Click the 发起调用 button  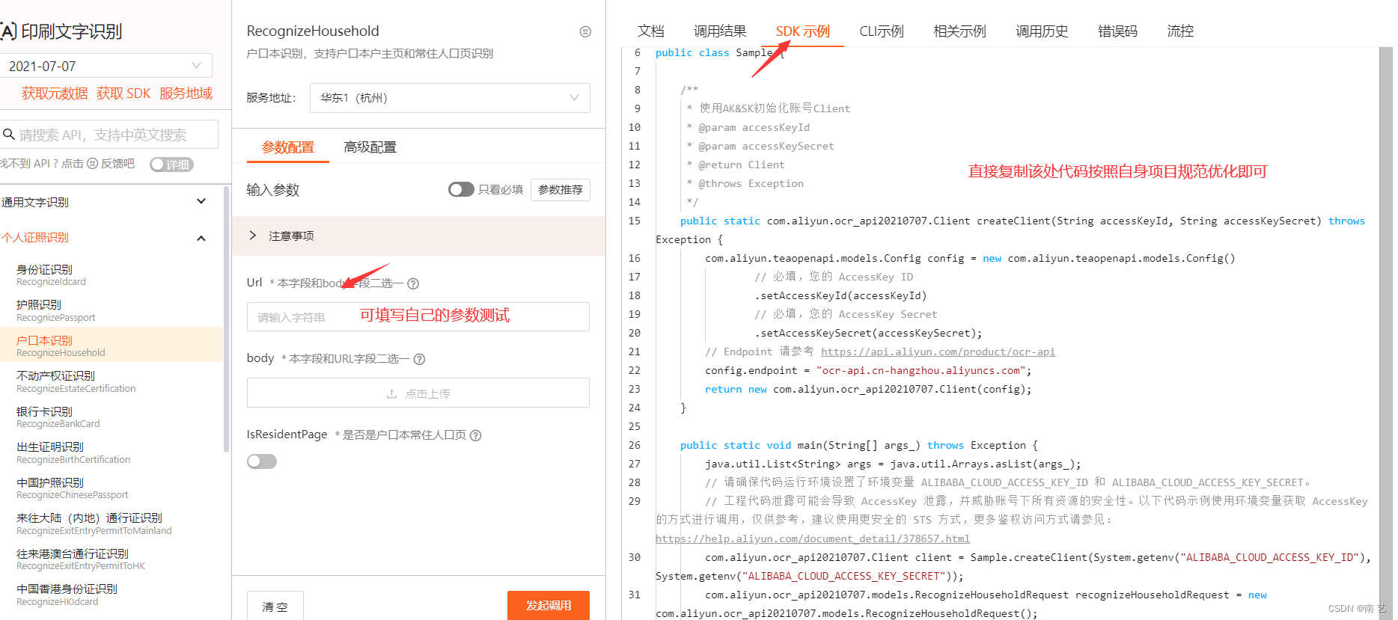tap(549, 605)
